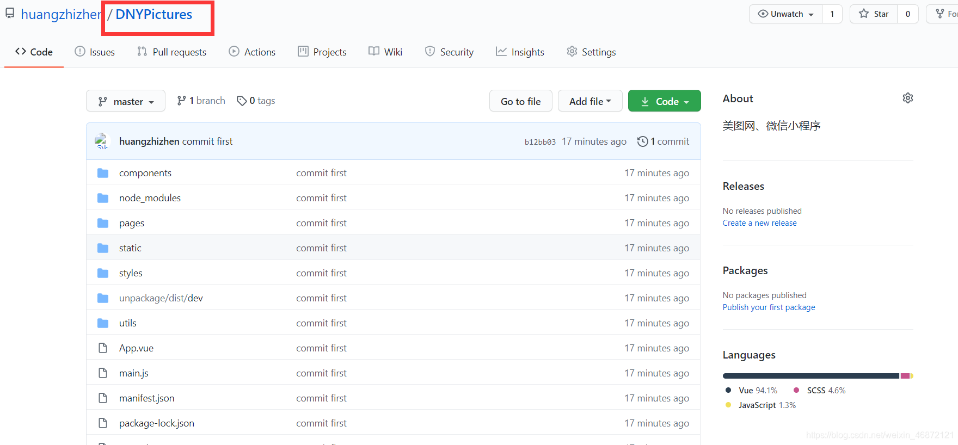958x445 pixels.
Task: Click the repository book icon beside huangzhizhen
Action: point(10,14)
